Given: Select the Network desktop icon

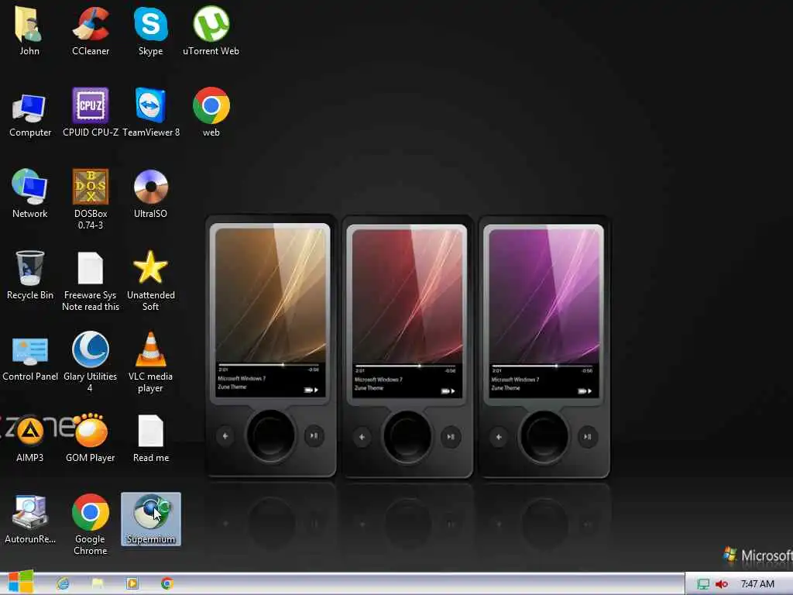Looking at the screenshot, I should [30, 194].
